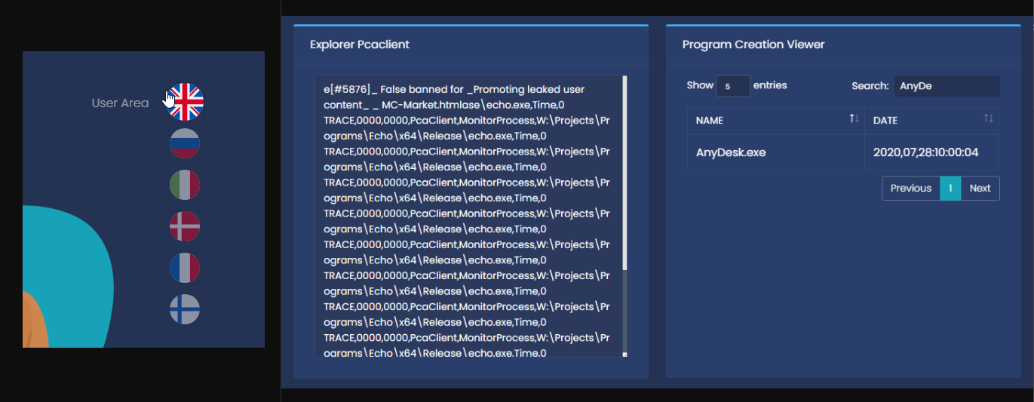Go to the Previous page
Image resolution: width=1034 pixels, height=402 pixels.
point(910,188)
